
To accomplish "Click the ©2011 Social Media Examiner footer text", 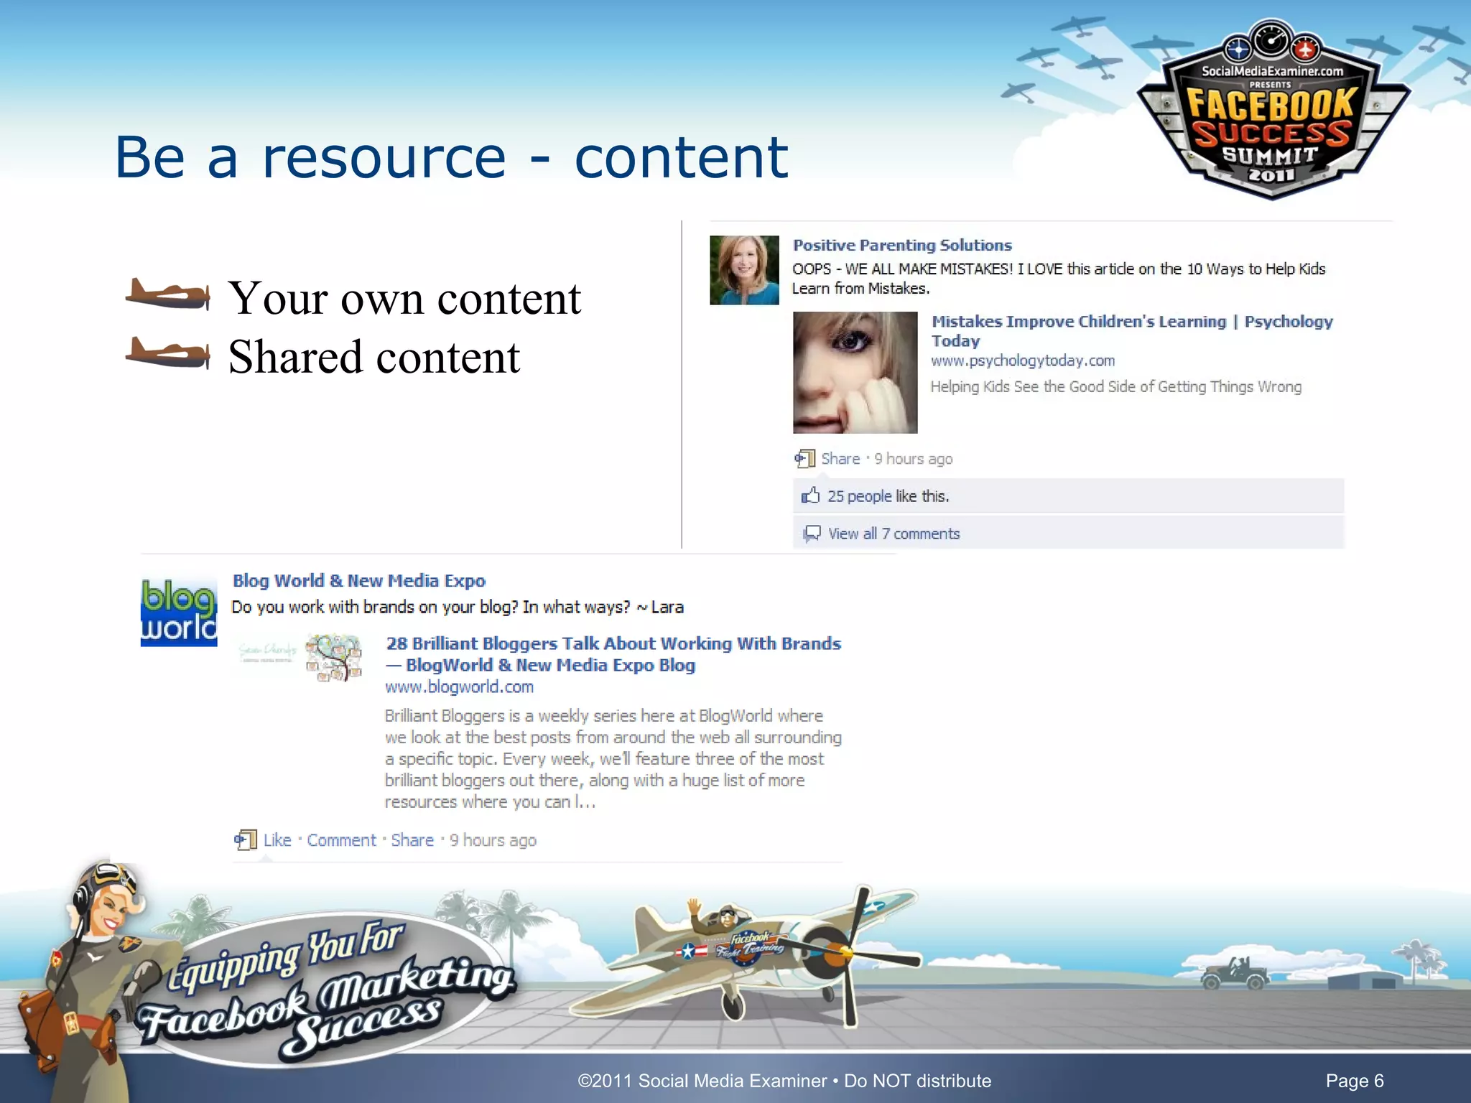I will pos(784,1081).
